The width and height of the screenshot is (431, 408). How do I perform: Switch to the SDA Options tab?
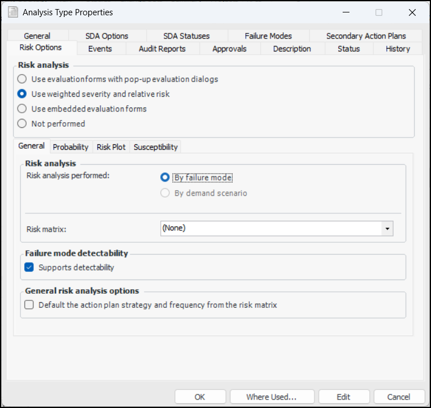(x=106, y=36)
